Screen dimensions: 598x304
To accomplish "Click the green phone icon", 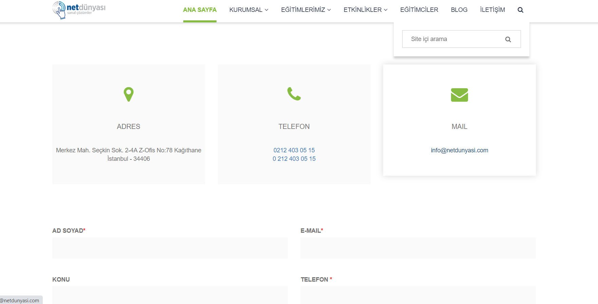I will [294, 94].
